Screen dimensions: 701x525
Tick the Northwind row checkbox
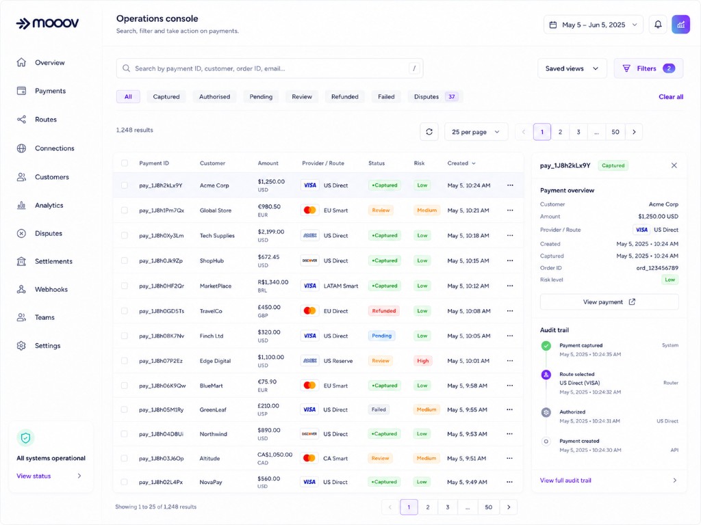125,434
